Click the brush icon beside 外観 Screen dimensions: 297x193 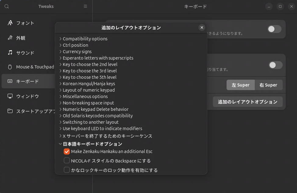point(10,38)
